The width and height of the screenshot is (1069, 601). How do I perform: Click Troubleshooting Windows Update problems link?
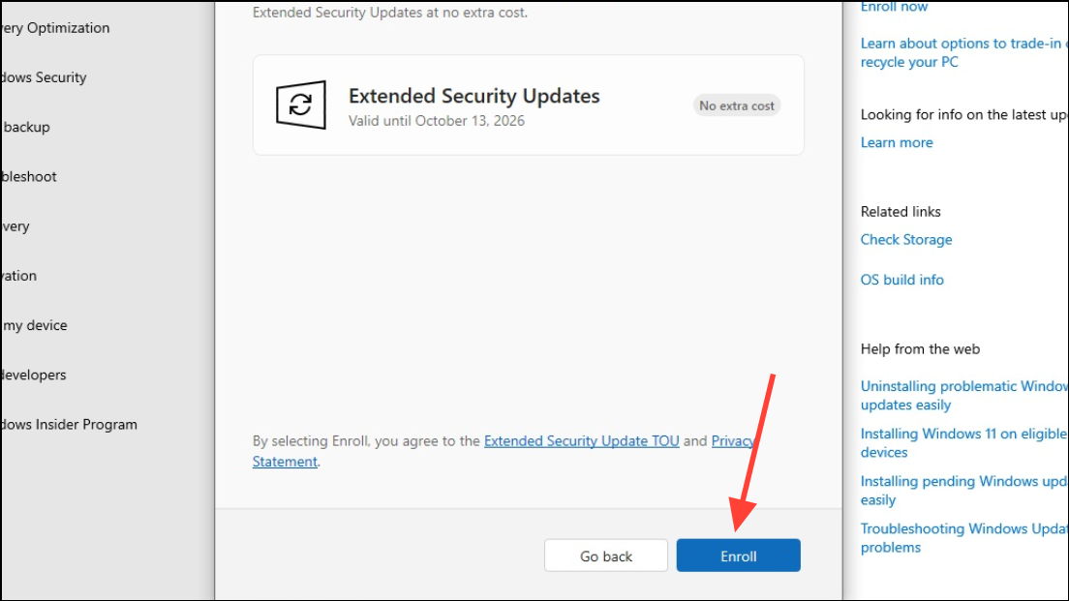point(963,537)
